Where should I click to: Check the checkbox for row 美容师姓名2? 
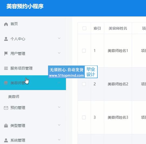(x=84, y=84)
